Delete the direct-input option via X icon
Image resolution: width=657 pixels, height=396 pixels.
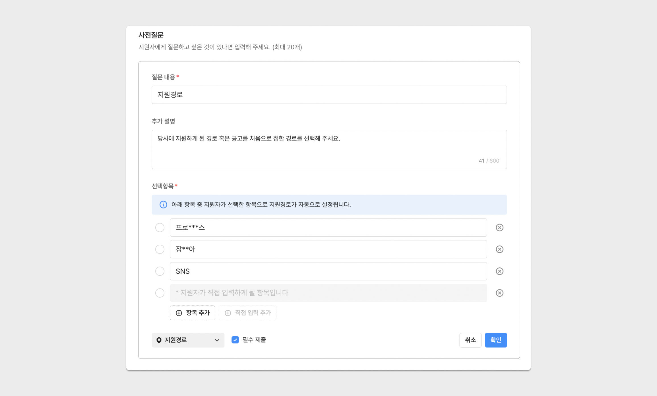tap(499, 293)
